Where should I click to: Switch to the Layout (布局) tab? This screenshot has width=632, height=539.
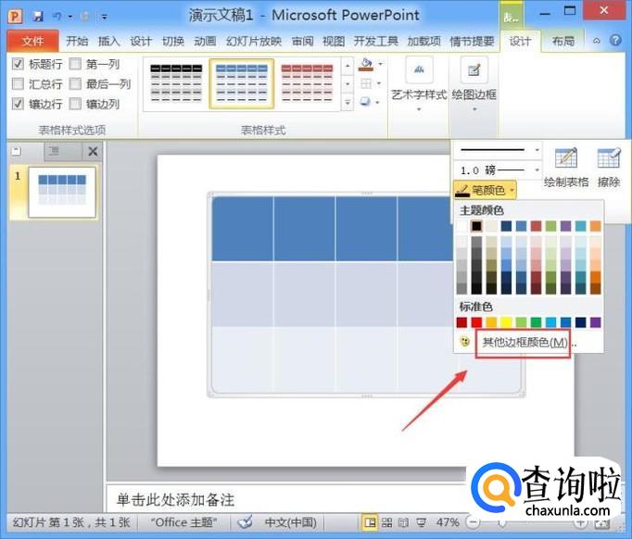pyautogui.click(x=562, y=41)
